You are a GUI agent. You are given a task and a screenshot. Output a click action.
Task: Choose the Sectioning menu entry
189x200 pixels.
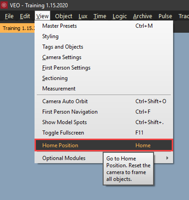[104, 78]
